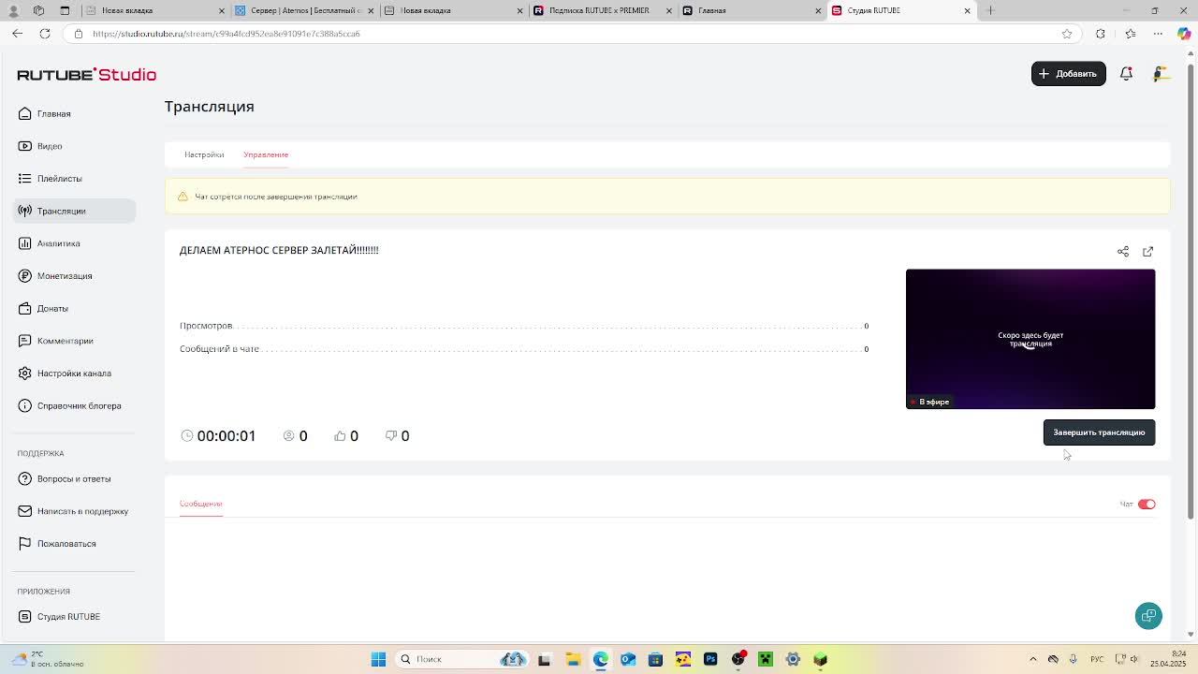Open a new browser tab with plus
Viewport: 1198px width, 674px height.
tap(990, 10)
